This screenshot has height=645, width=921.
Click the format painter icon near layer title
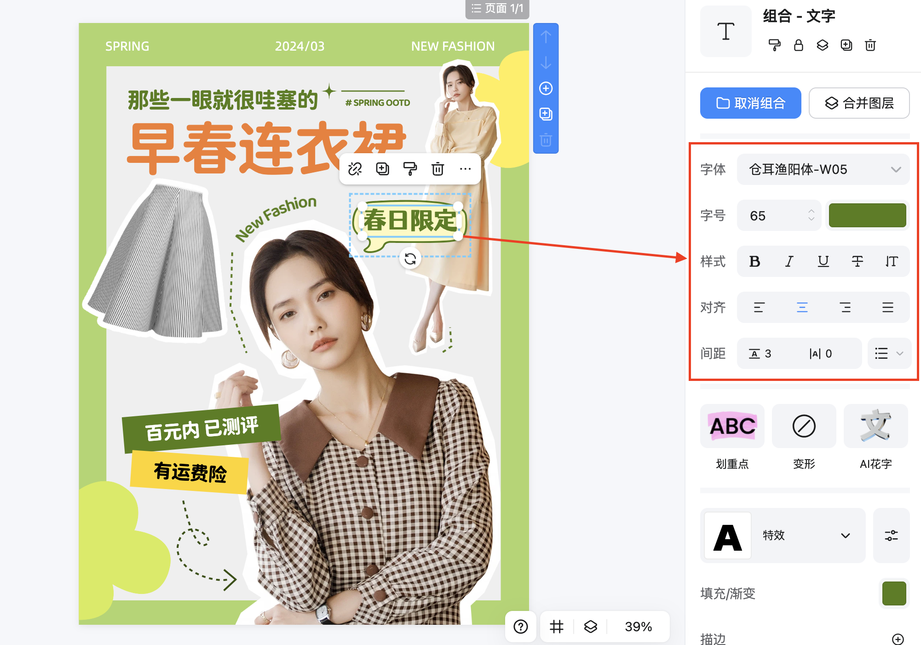(x=775, y=45)
